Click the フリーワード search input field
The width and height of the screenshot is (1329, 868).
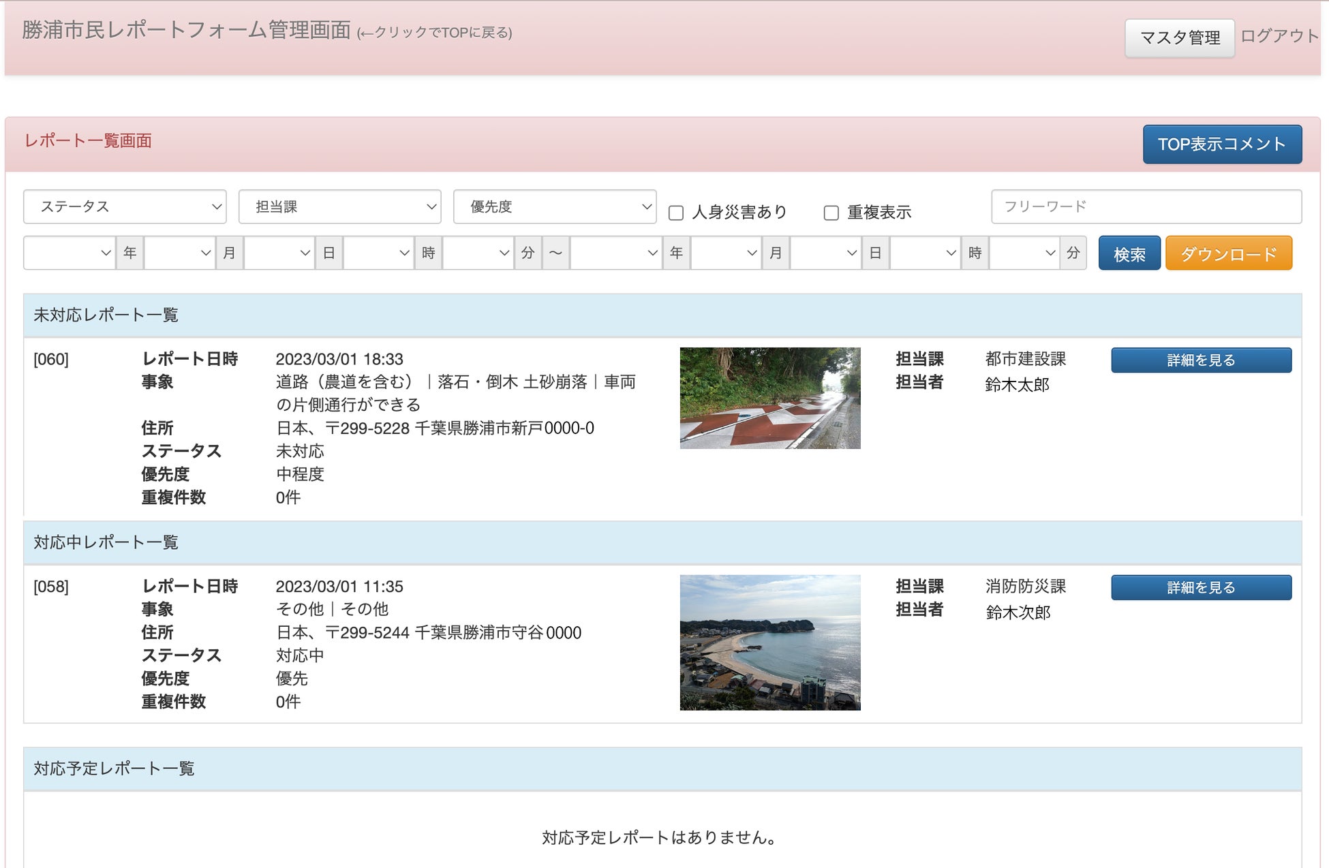(1146, 206)
